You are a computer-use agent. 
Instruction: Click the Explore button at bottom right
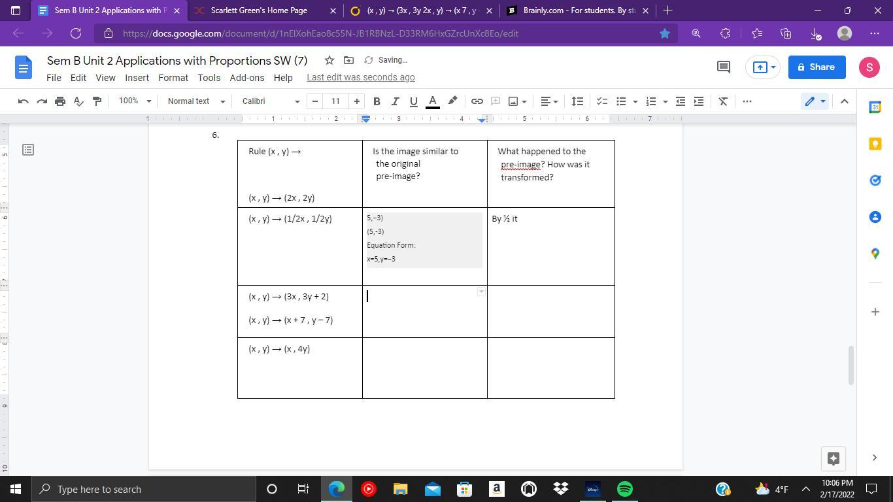click(x=834, y=458)
